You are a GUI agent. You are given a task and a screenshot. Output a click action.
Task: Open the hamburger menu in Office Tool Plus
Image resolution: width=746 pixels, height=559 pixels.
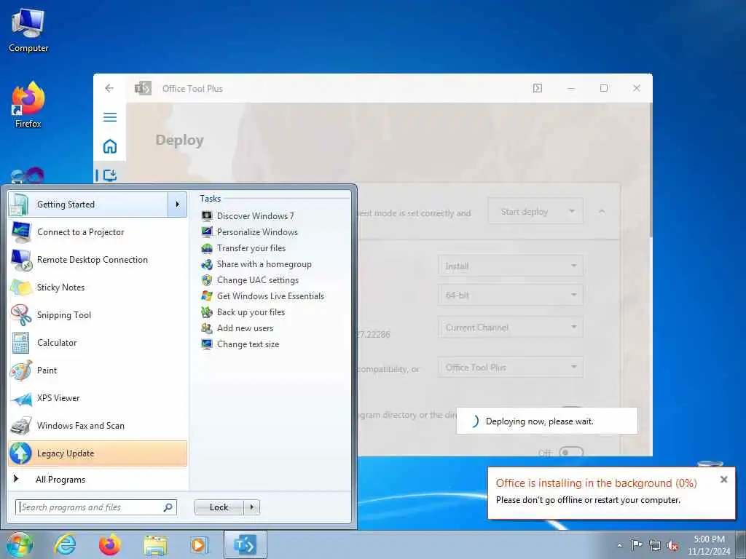[x=110, y=117]
